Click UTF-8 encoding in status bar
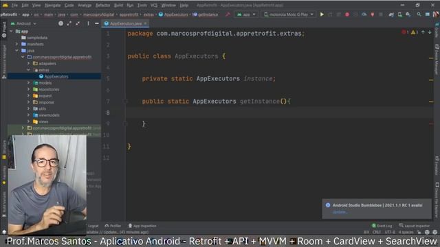 390,232
